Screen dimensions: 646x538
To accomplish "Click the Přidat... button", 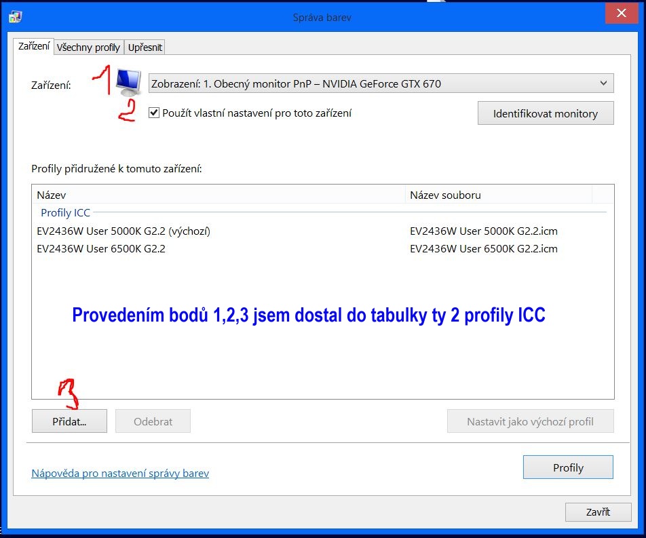I will click(69, 421).
